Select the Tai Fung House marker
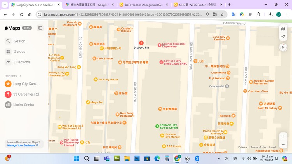This screenshot has width=292, height=164. (x=95, y=79)
